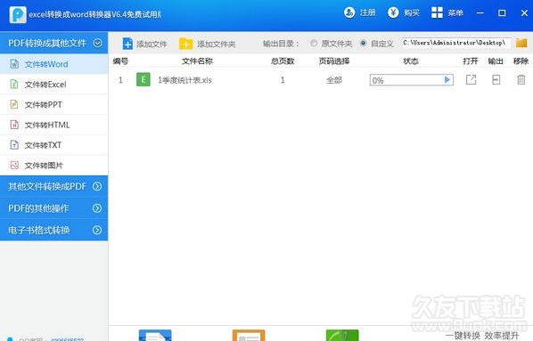Click the 0% progress bar
This screenshot has height=341, width=533.
pyautogui.click(x=411, y=80)
